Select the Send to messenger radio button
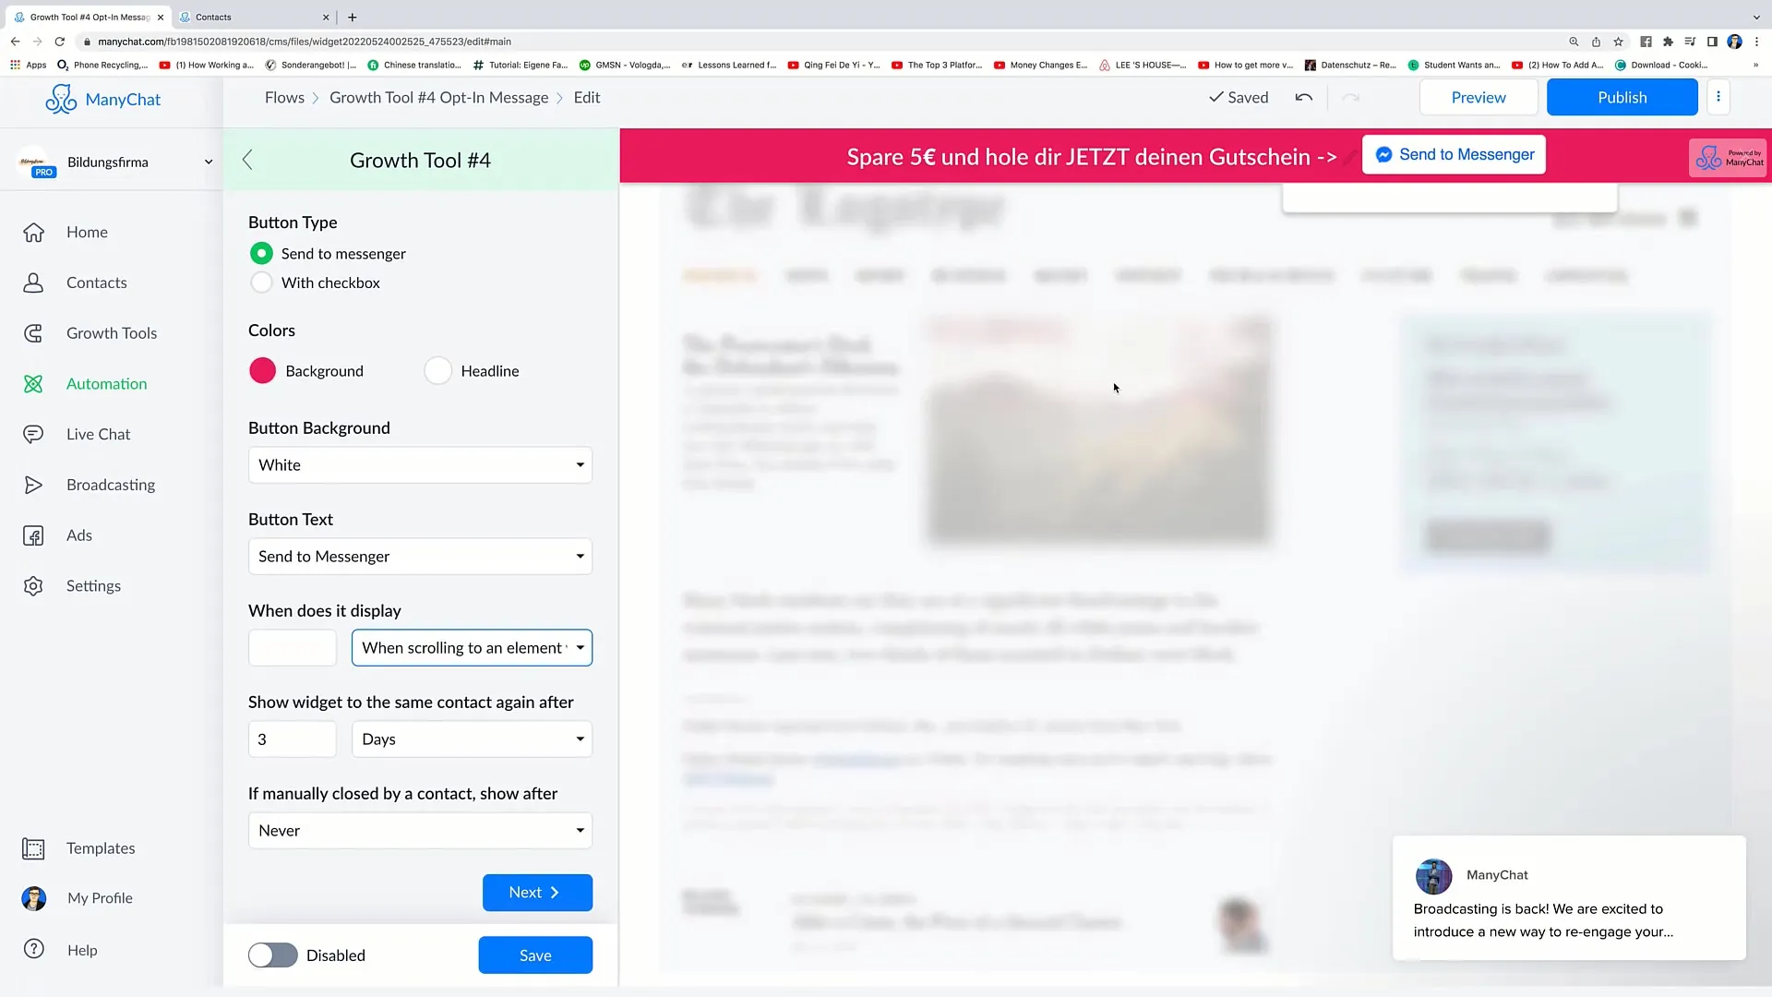Screen dimensions: 1772x997 click(262, 252)
